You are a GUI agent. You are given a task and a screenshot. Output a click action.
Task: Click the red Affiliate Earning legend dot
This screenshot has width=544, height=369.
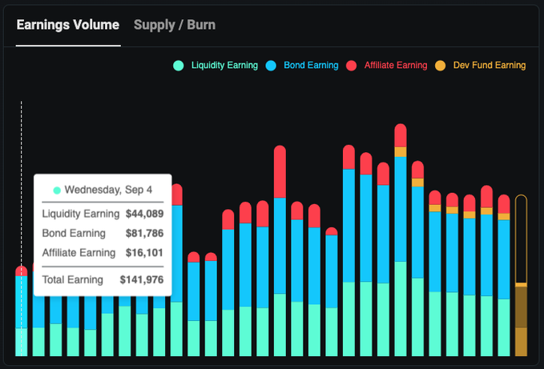pos(351,66)
